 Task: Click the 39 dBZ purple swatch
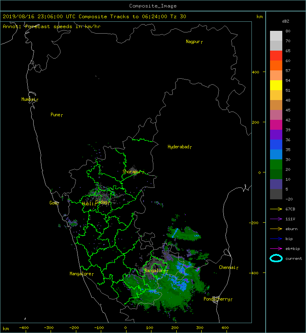point(276,134)
